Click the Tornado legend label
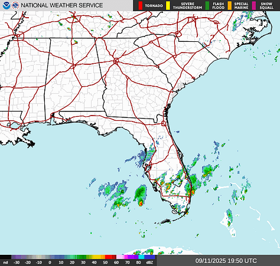 pos(154,6)
